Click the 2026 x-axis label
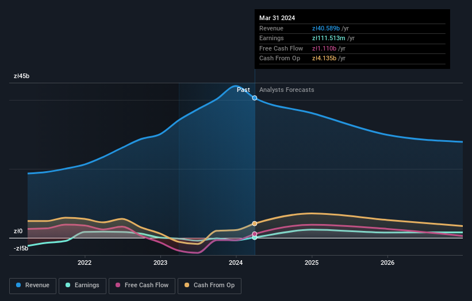The image size is (472, 301). pyautogui.click(x=387, y=263)
